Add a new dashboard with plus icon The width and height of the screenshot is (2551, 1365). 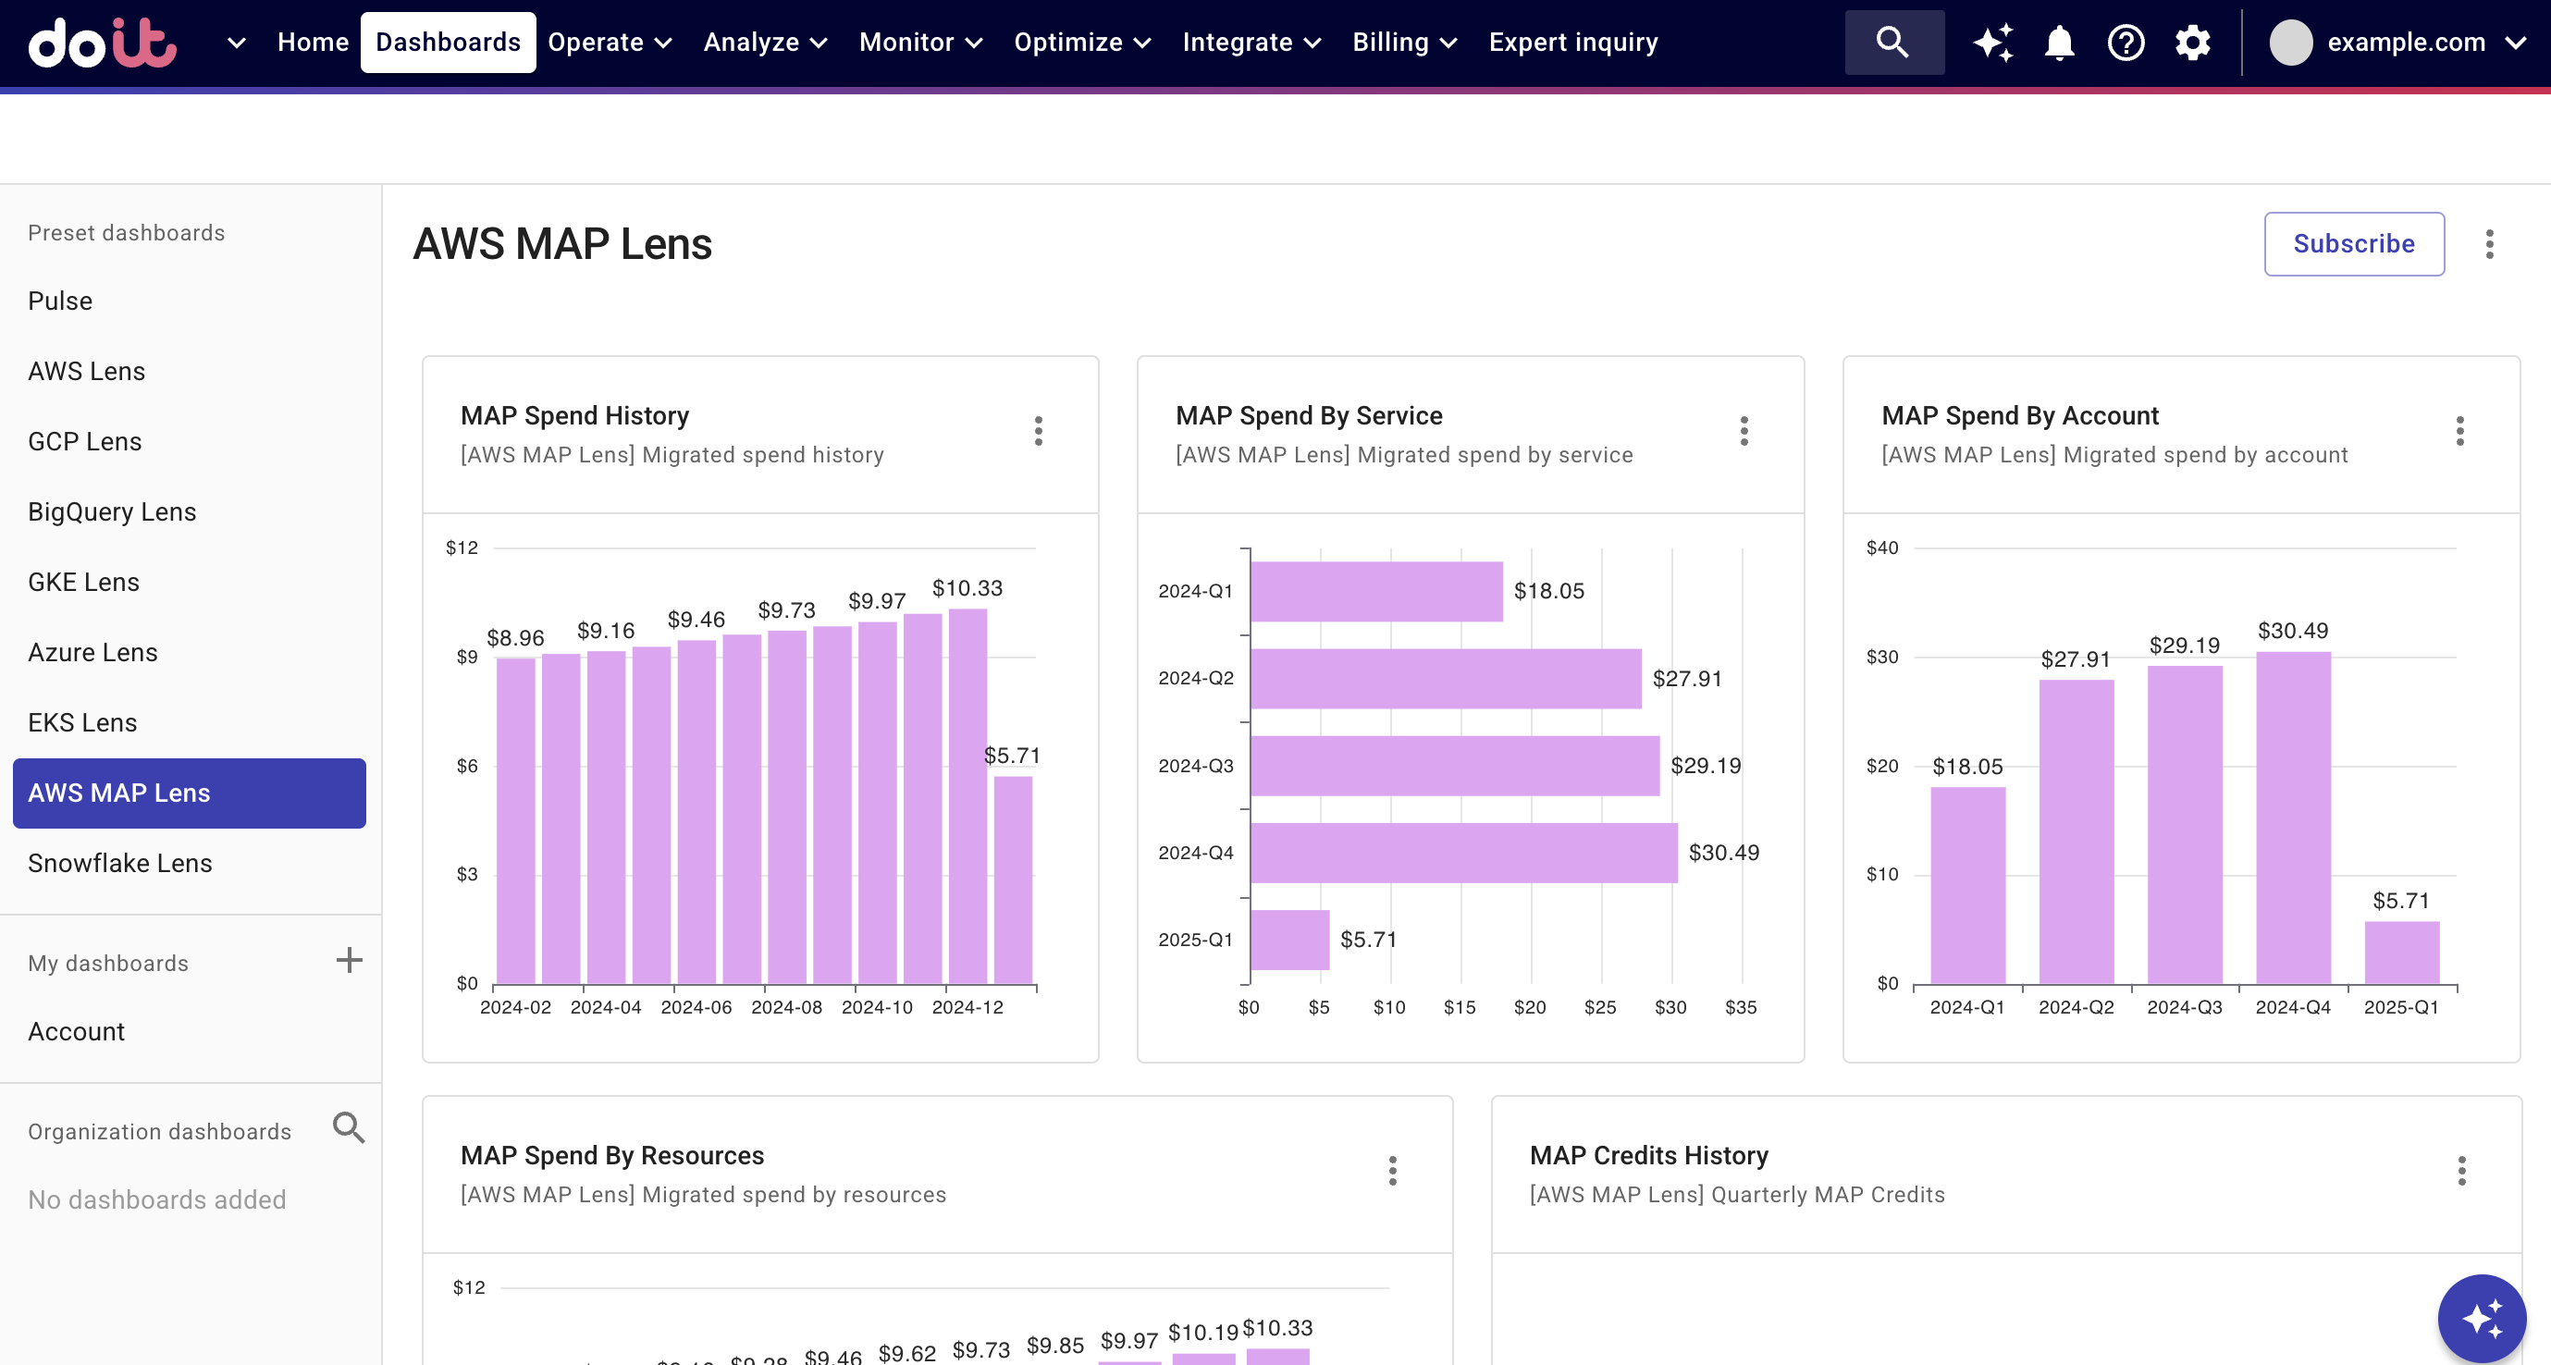click(349, 960)
